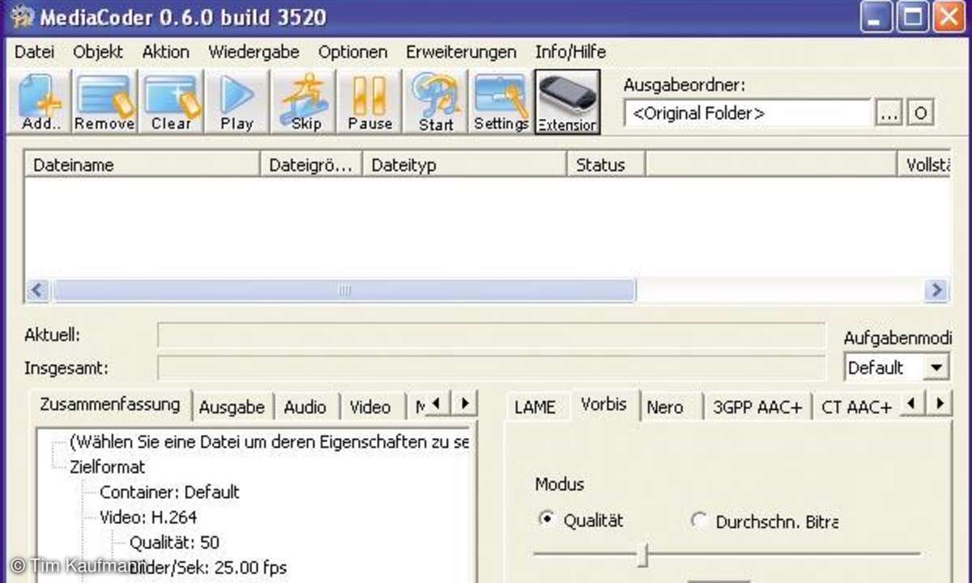Open the Aktion menu
The width and height of the screenshot is (972, 583).
tap(166, 52)
